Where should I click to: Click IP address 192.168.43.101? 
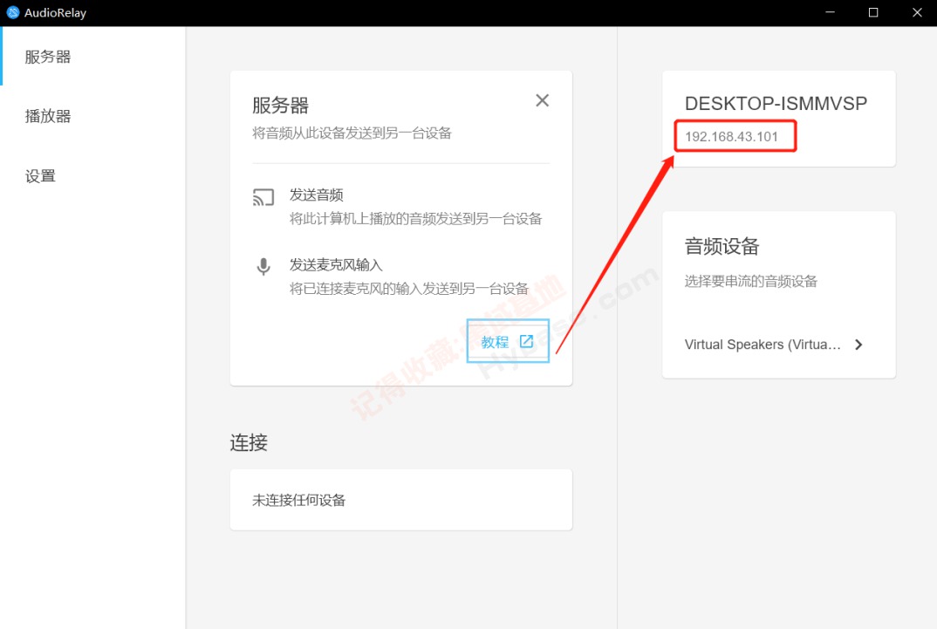tap(731, 136)
